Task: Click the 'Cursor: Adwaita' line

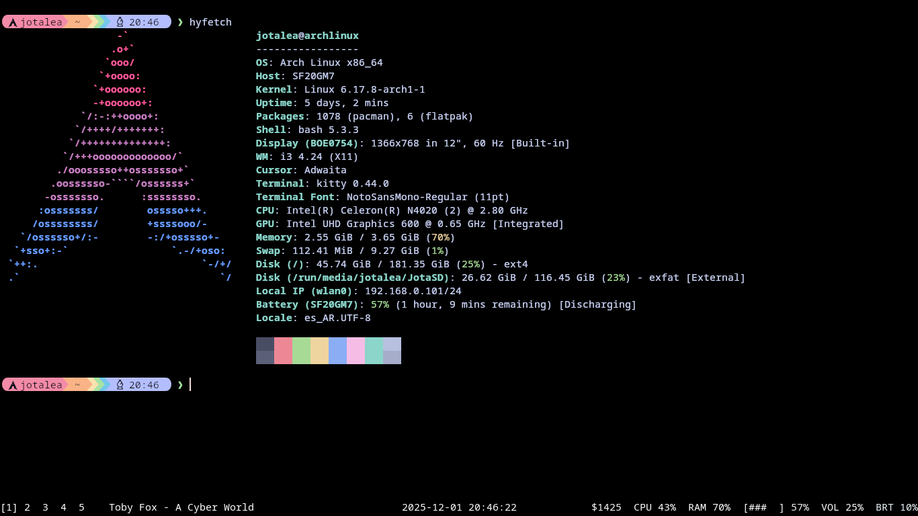Action: pyautogui.click(x=301, y=170)
